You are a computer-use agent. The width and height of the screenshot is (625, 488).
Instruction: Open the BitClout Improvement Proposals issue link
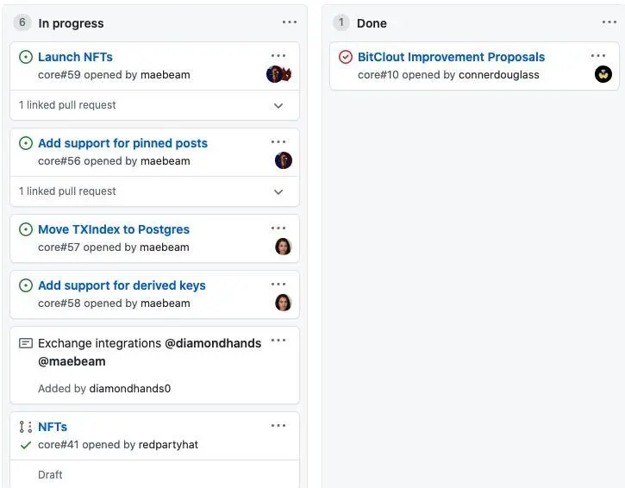[x=451, y=57]
